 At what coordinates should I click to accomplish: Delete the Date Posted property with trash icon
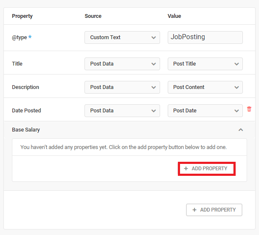click(249, 109)
